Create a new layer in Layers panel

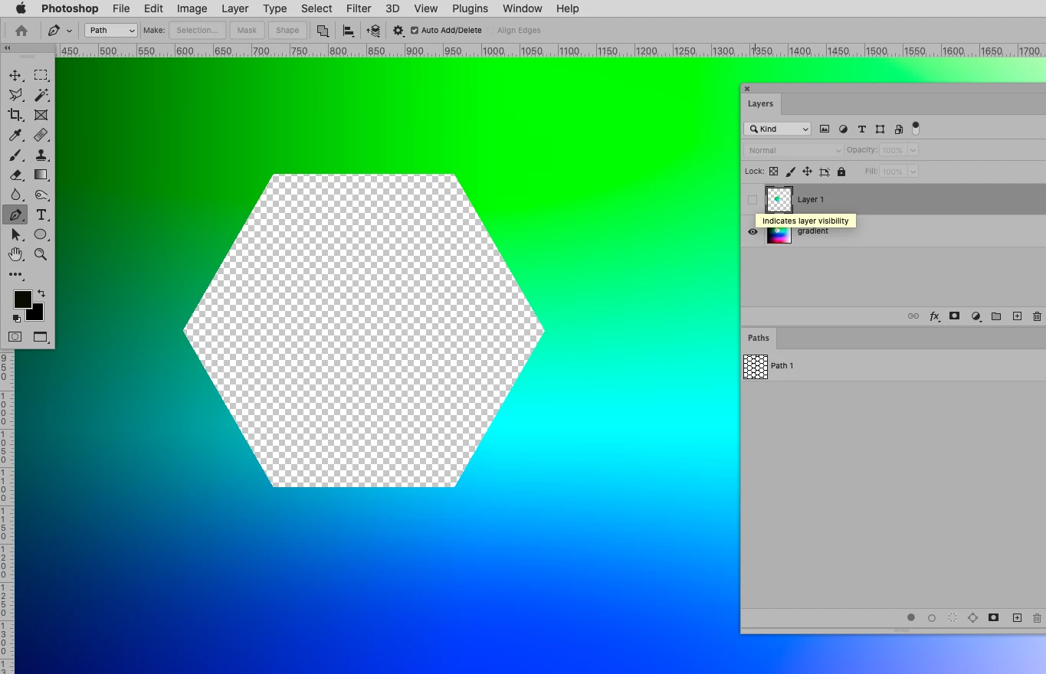[1017, 316]
